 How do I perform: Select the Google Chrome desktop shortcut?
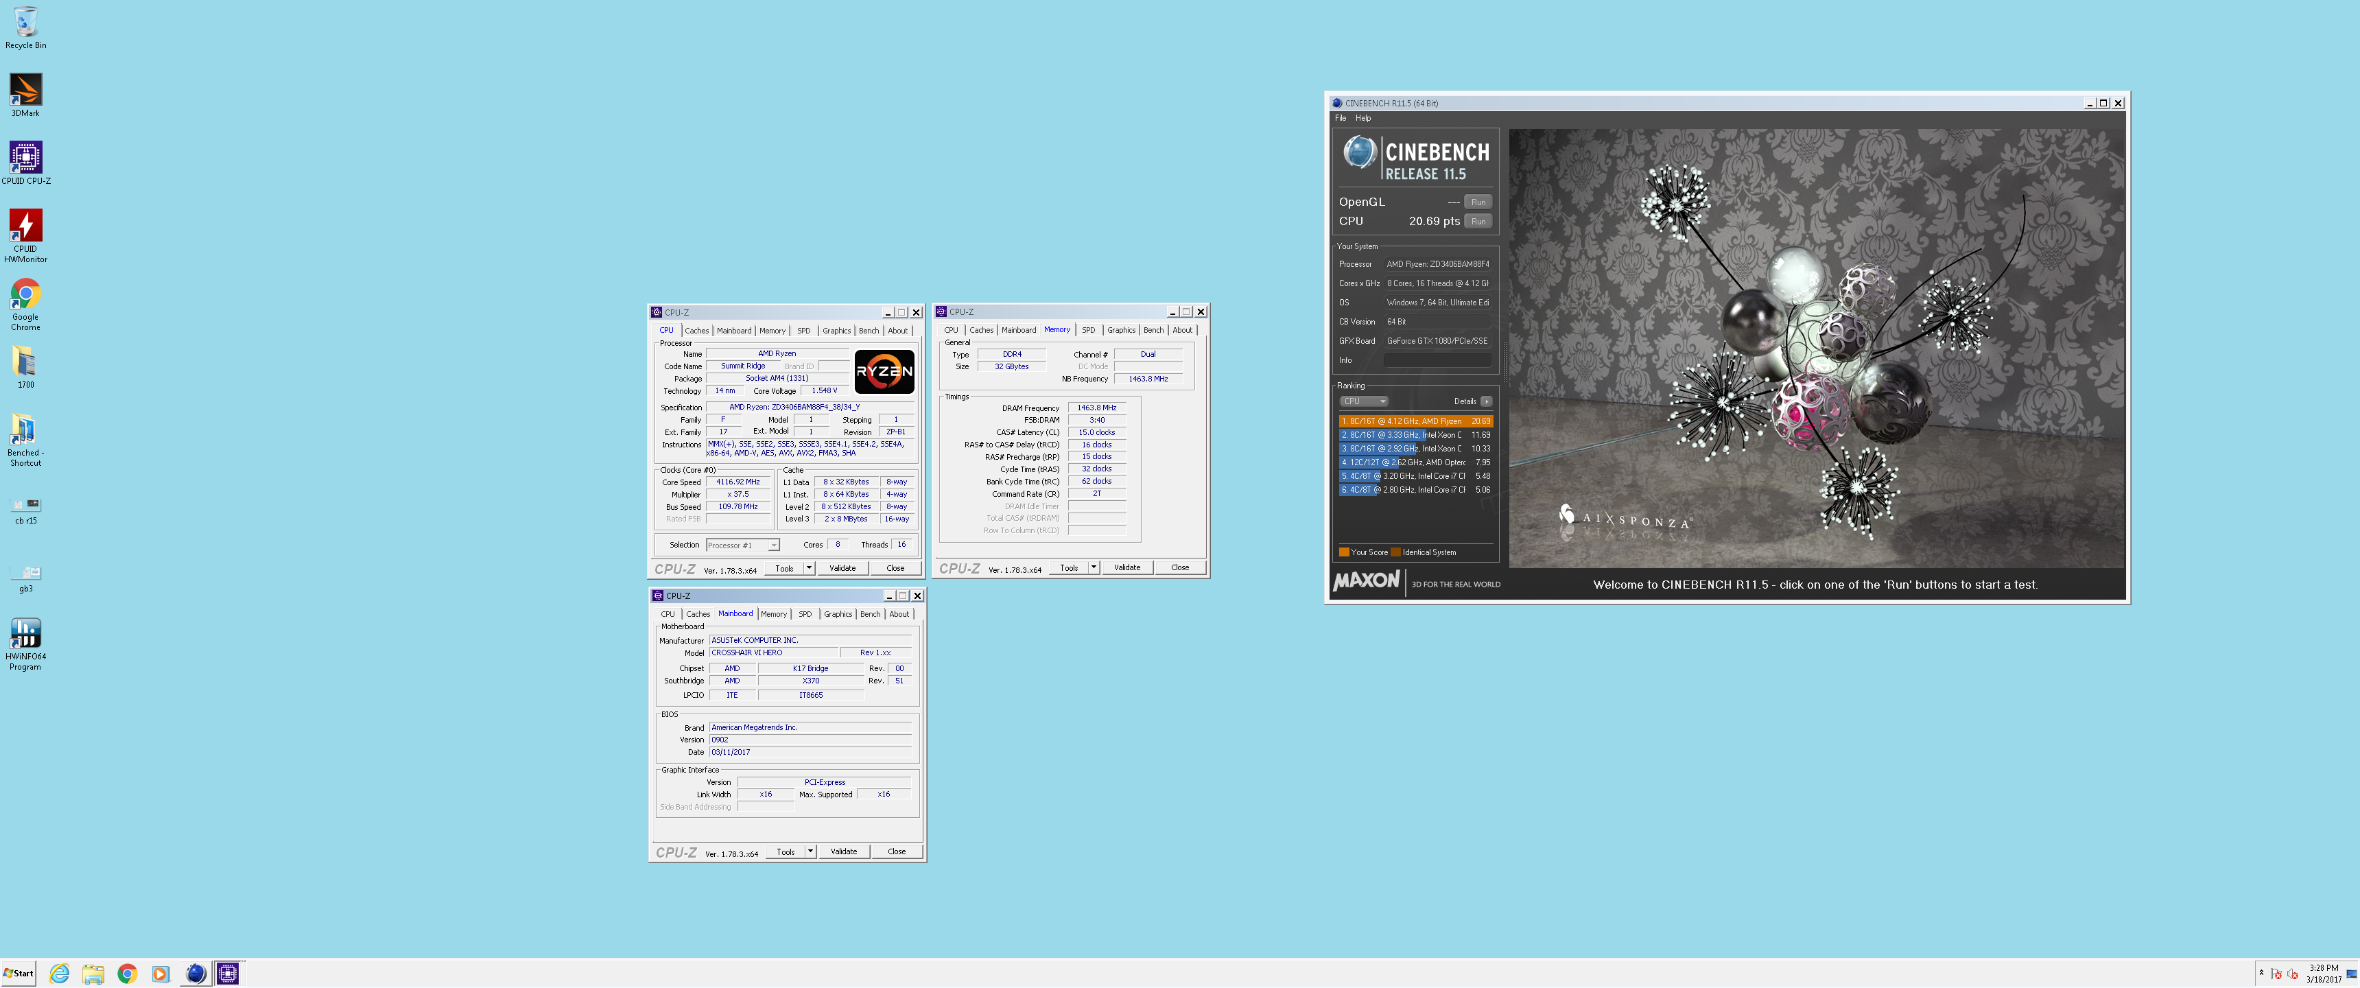click(x=25, y=304)
